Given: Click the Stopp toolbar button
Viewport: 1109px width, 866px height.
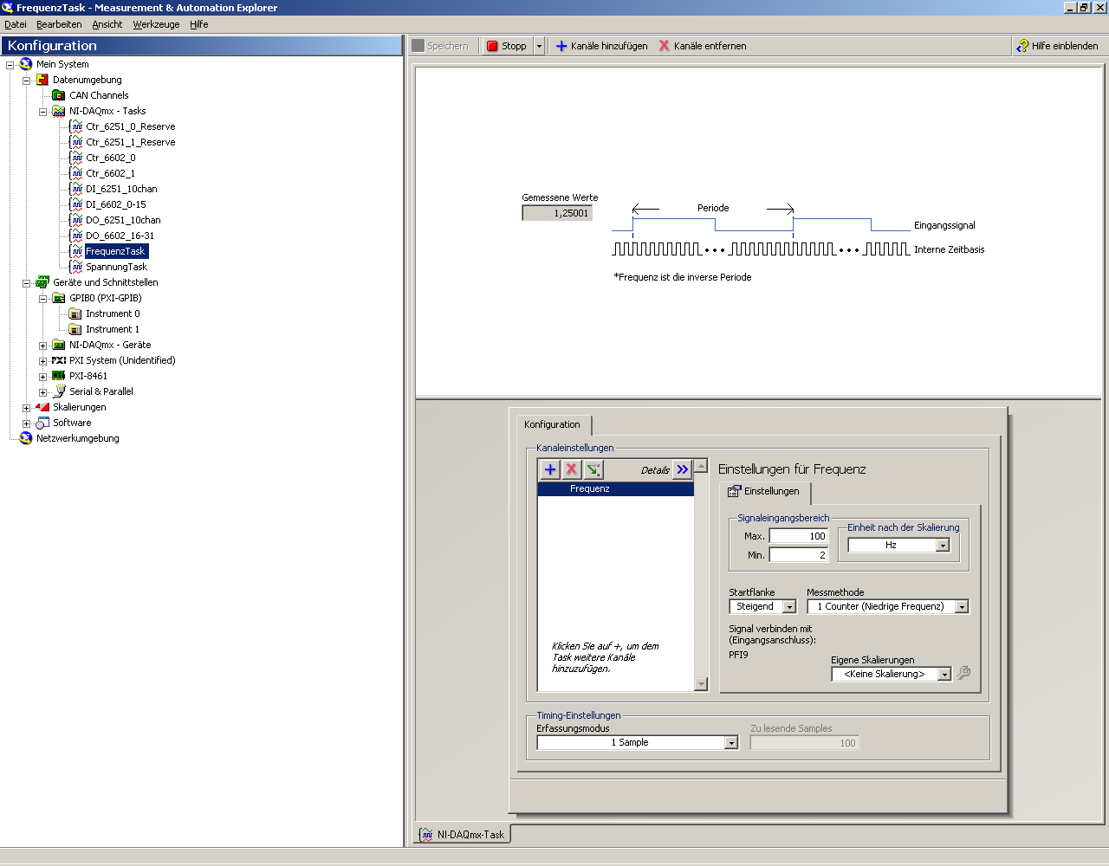Looking at the screenshot, I should tap(506, 46).
